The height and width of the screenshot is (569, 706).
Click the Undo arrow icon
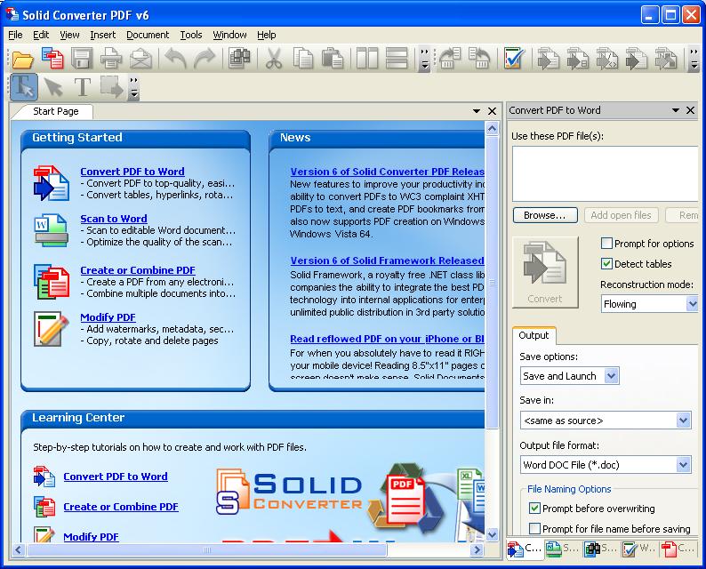[x=175, y=59]
